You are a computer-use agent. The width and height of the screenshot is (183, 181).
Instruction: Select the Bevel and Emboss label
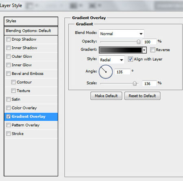coord(28,74)
